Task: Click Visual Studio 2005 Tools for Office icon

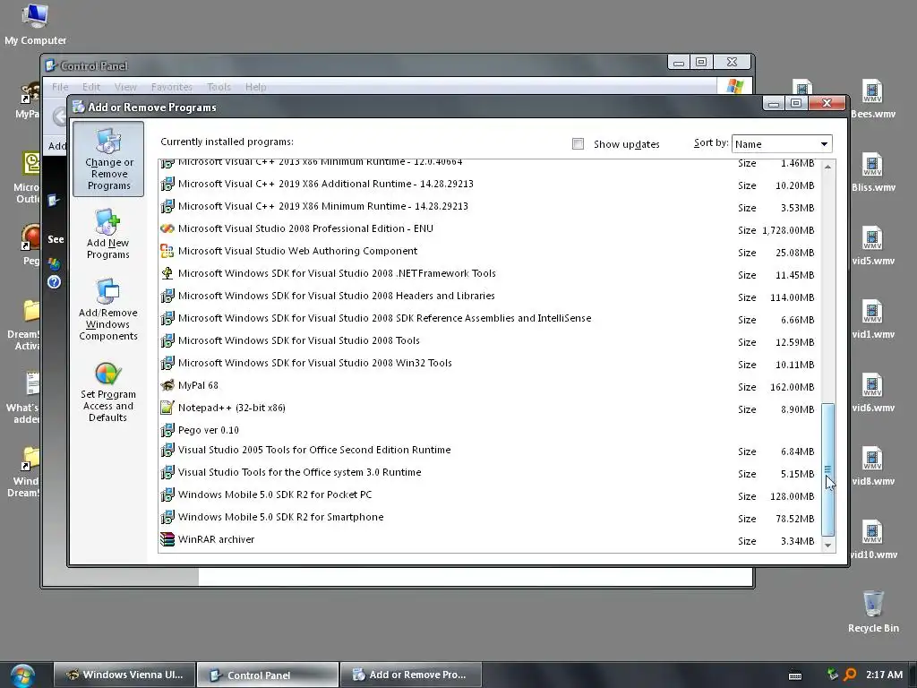Action: pos(167,450)
